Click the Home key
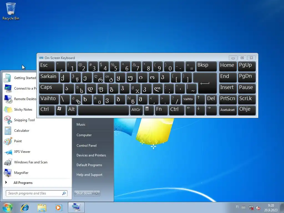 pos(228,67)
